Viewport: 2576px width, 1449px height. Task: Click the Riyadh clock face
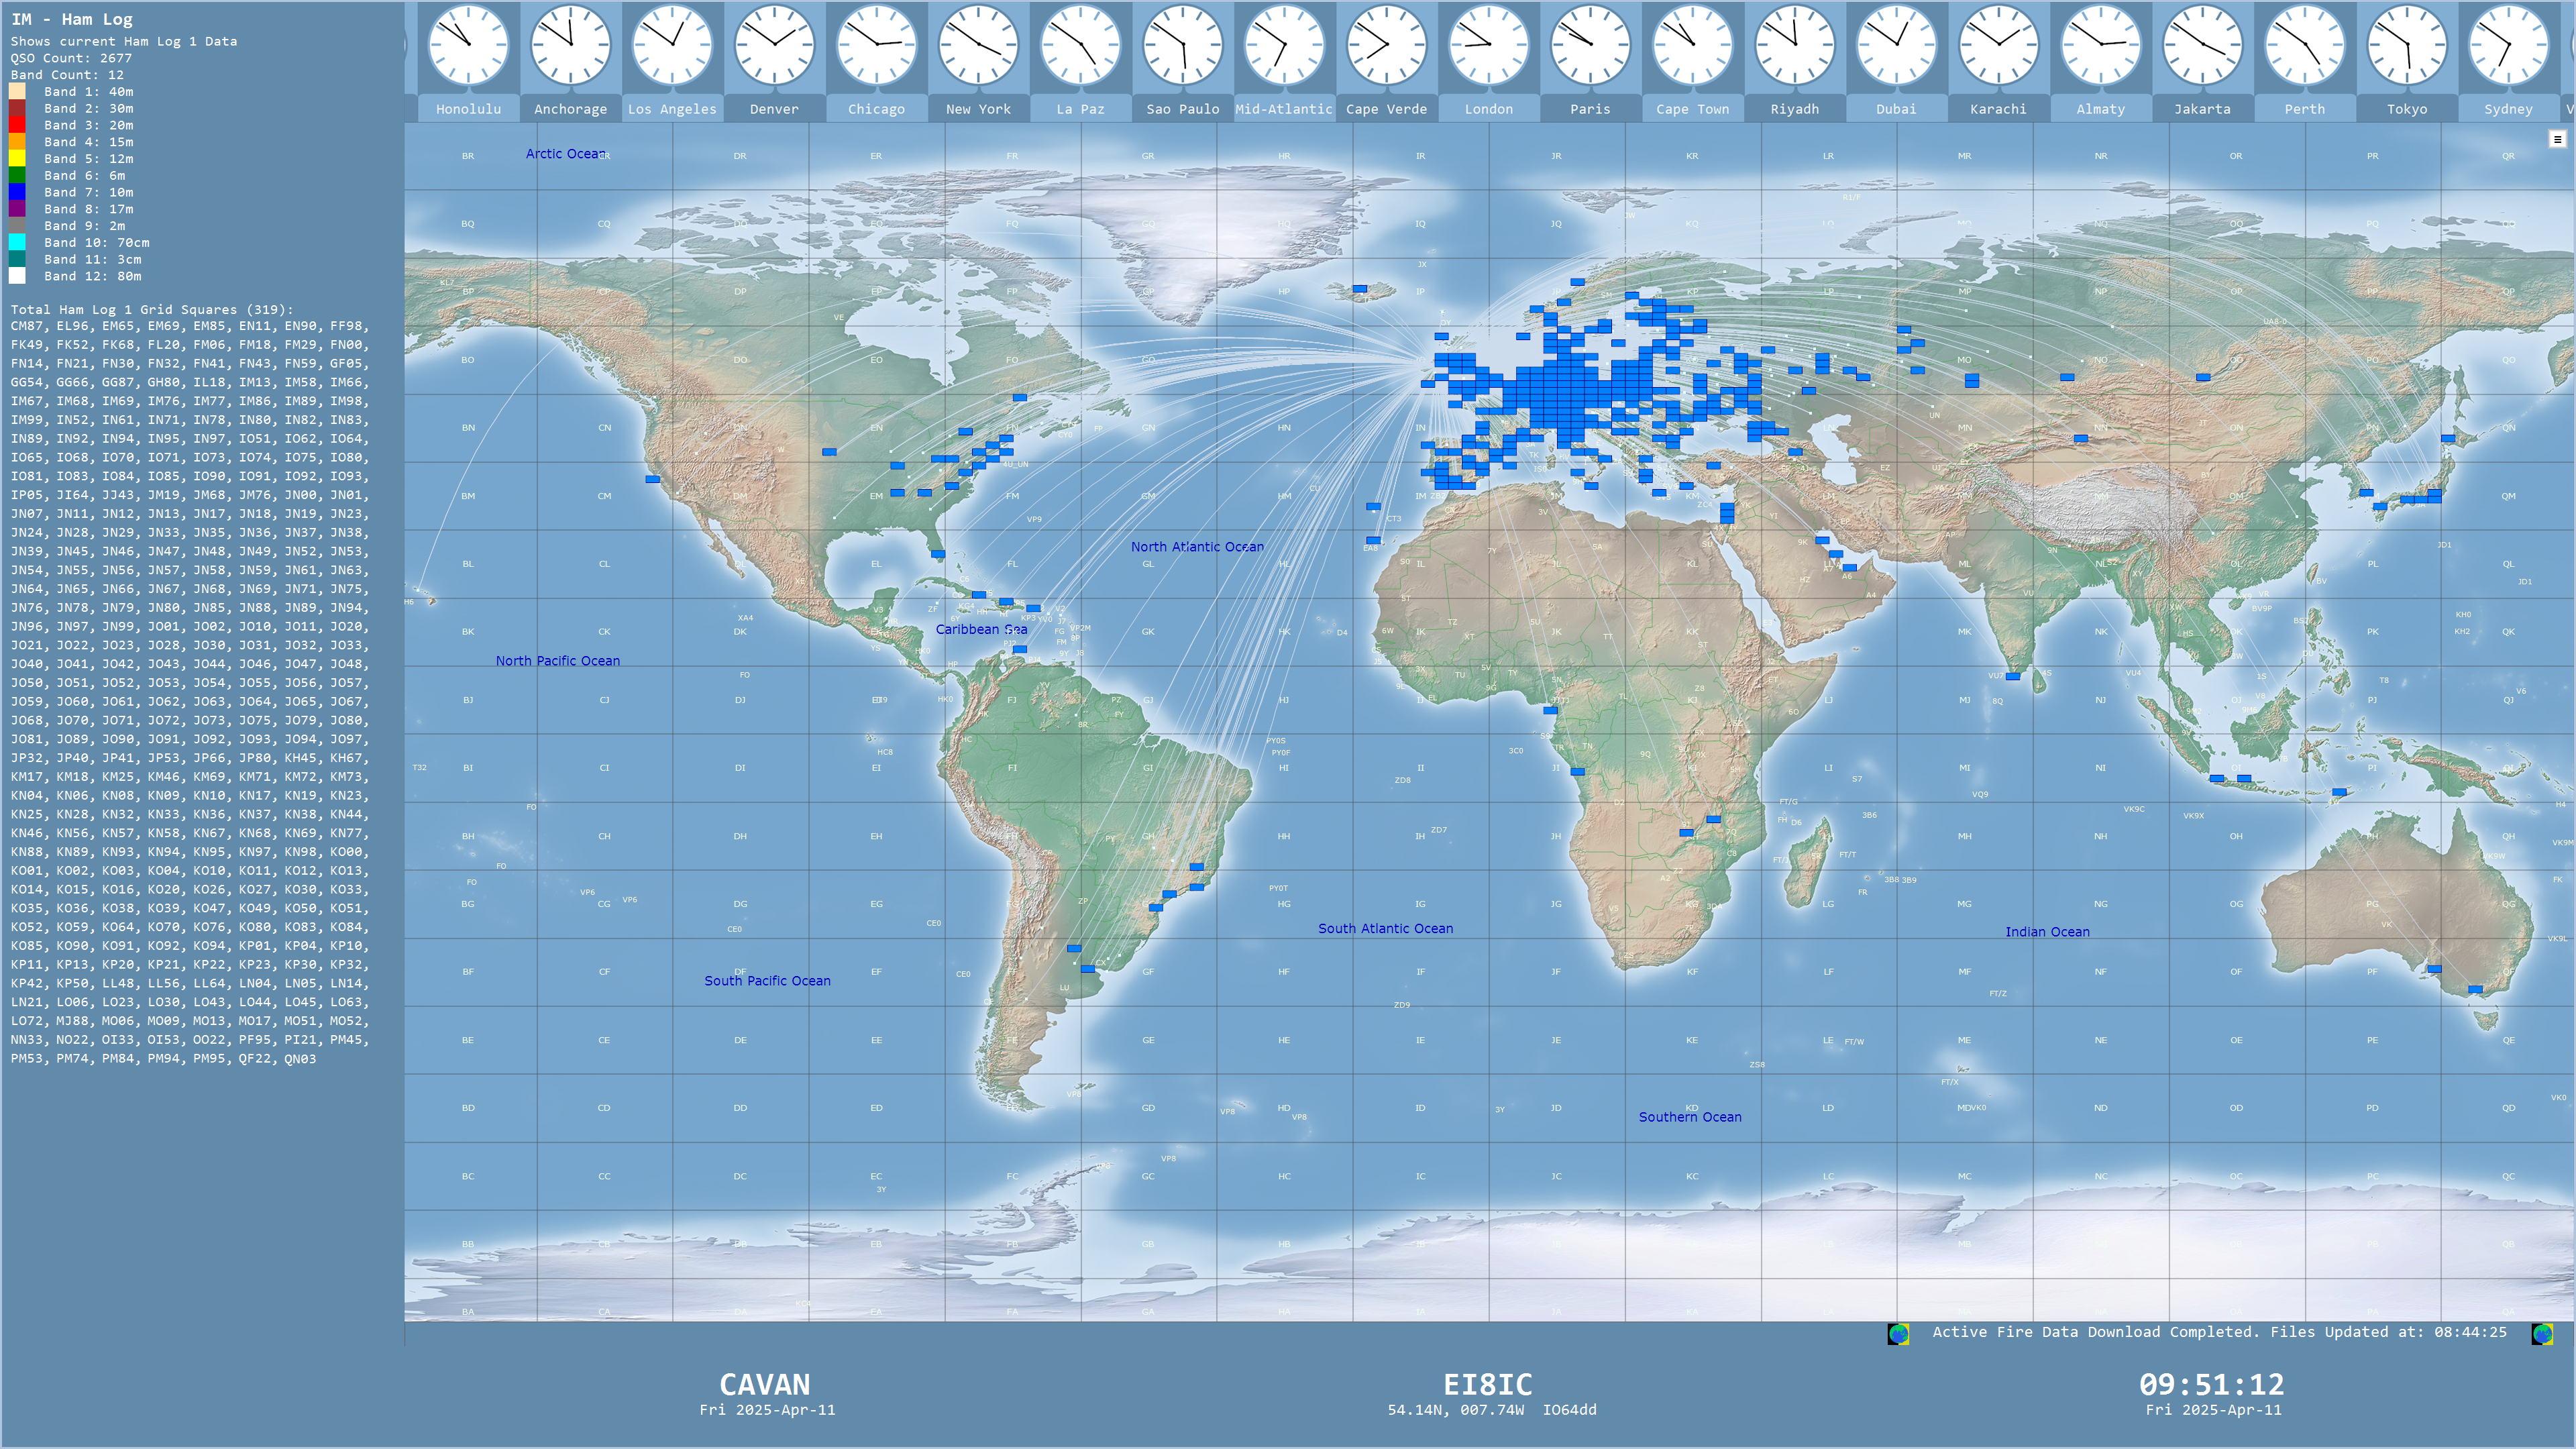[x=1794, y=45]
